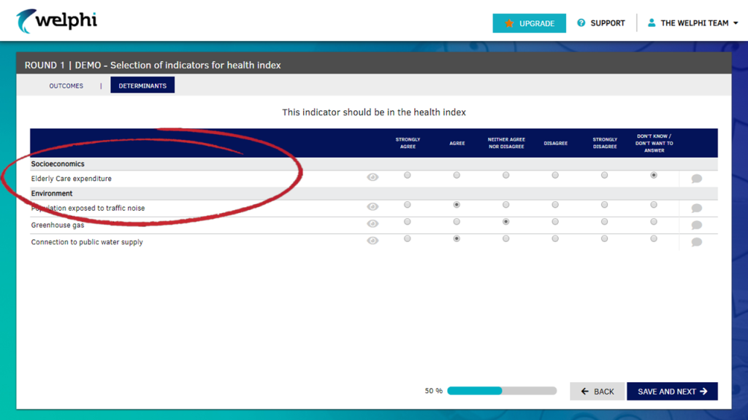Select Disagree for Elderly Care expenditure

[555, 175]
